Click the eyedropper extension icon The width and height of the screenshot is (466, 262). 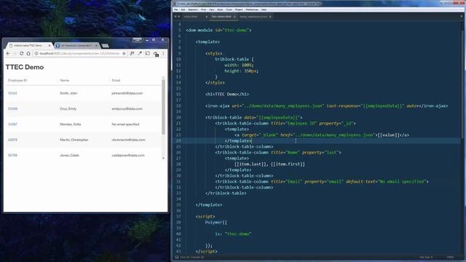pos(140,53)
